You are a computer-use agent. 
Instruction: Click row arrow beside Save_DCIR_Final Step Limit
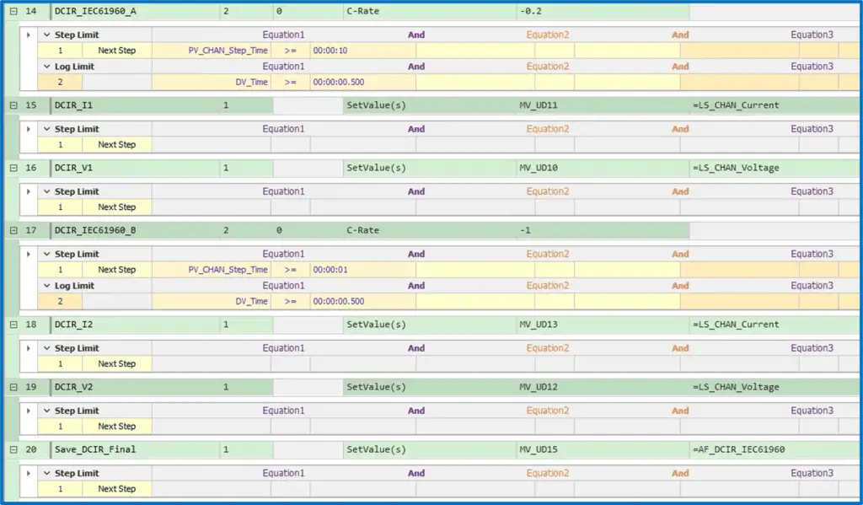click(29, 473)
